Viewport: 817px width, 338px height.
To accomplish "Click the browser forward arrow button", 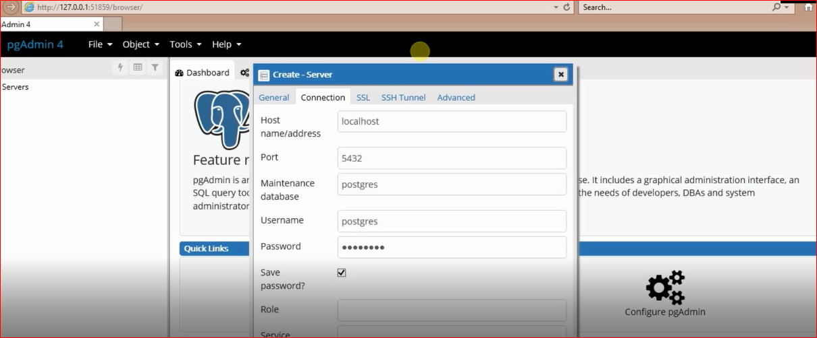I will point(11,7).
